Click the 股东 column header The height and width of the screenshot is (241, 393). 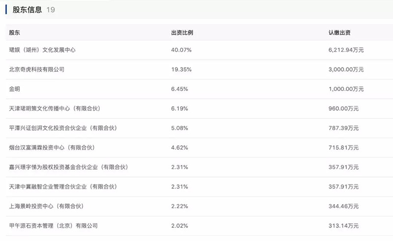coord(14,32)
